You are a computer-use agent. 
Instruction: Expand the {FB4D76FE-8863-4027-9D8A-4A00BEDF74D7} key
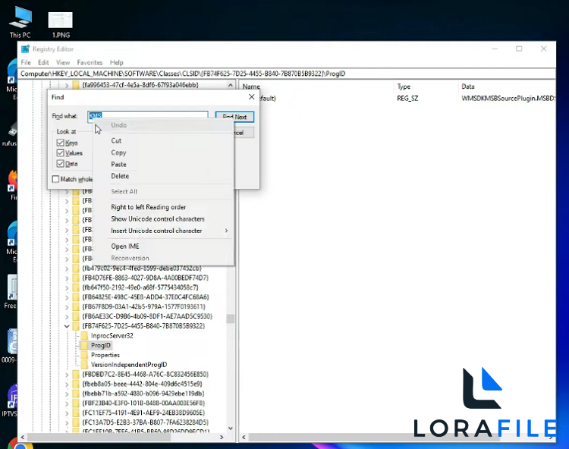[x=67, y=278]
